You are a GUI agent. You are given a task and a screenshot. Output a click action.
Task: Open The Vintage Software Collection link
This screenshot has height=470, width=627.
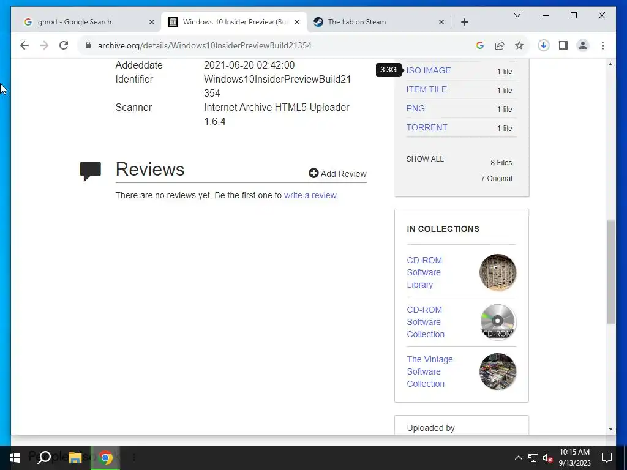coord(429,371)
